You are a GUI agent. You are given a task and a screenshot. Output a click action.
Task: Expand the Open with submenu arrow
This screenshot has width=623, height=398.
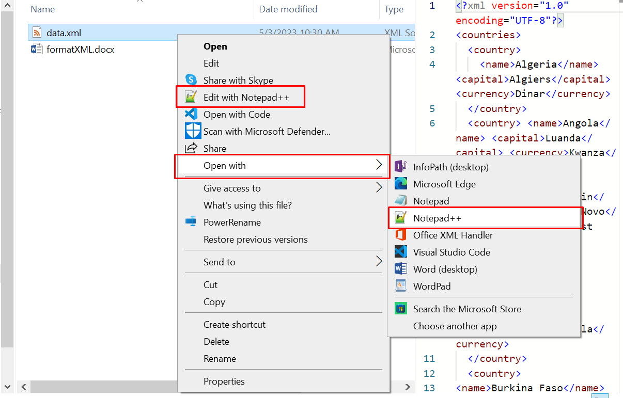[x=379, y=165]
